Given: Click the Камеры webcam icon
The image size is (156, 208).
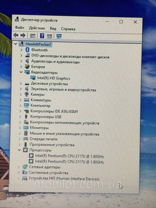Looking at the screenshot, I should [x=27, y=94].
